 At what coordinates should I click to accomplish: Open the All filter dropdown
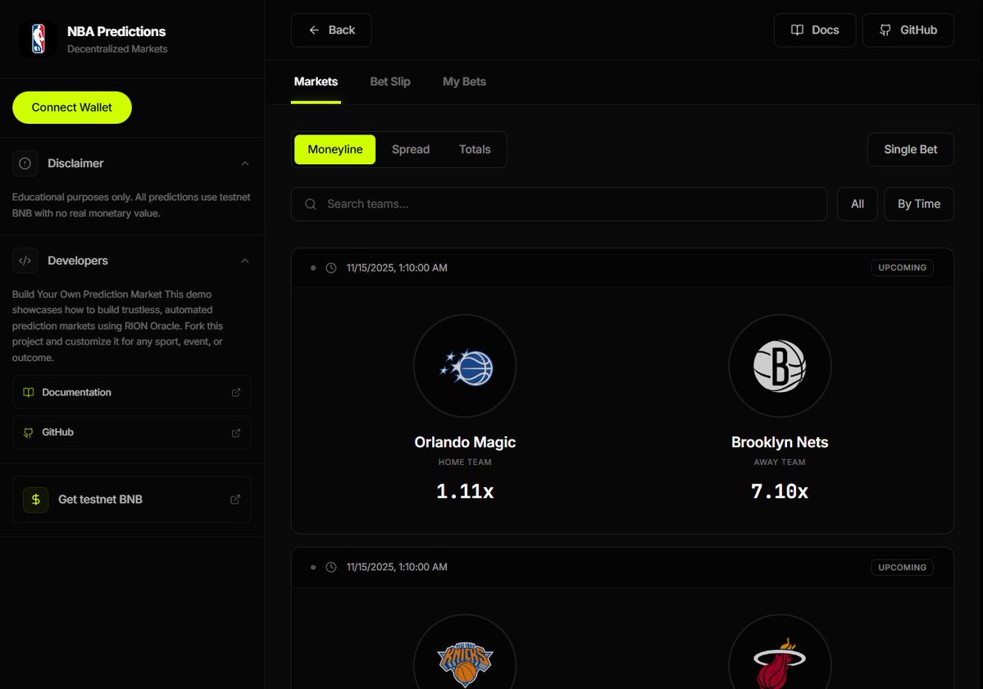pos(857,204)
